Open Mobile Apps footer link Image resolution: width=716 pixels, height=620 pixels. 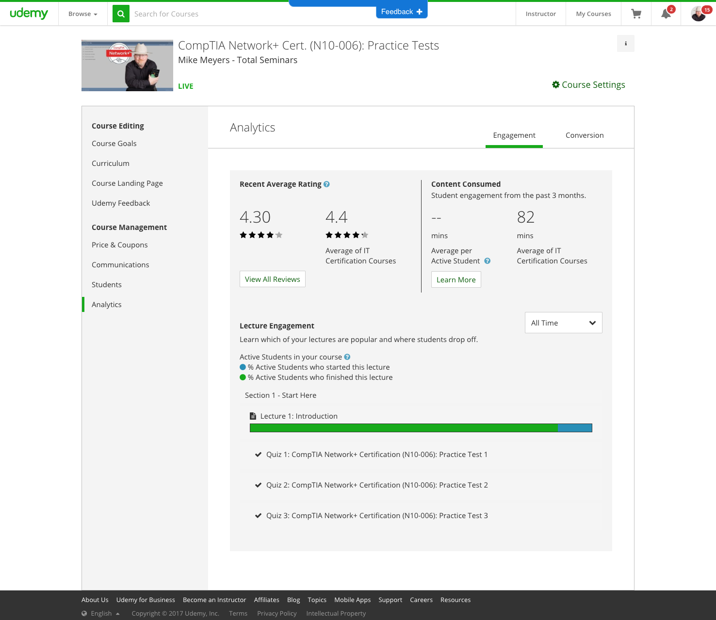(353, 600)
